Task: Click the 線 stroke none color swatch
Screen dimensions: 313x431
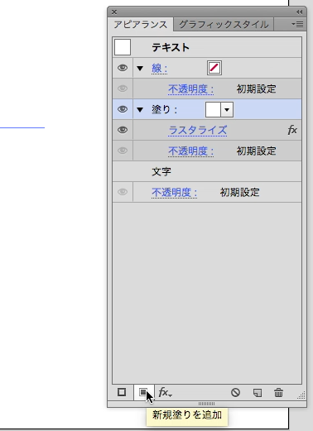Action: 214,68
